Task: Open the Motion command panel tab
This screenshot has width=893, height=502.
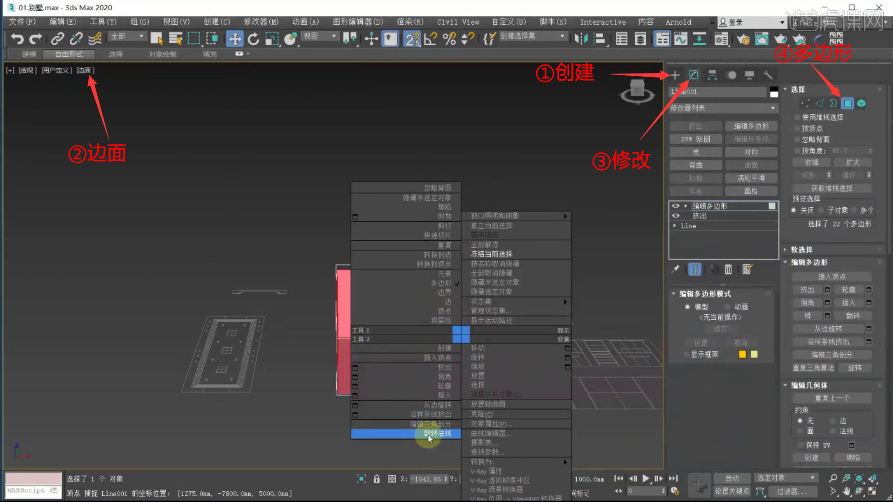Action: click(x=731, y=75)
